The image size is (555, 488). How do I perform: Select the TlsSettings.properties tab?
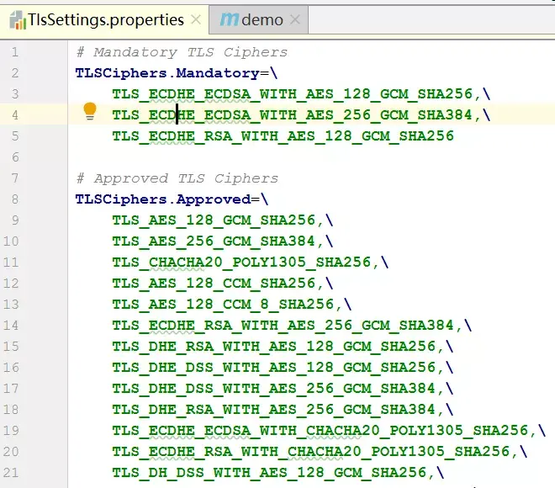click(x=104, y=20)
